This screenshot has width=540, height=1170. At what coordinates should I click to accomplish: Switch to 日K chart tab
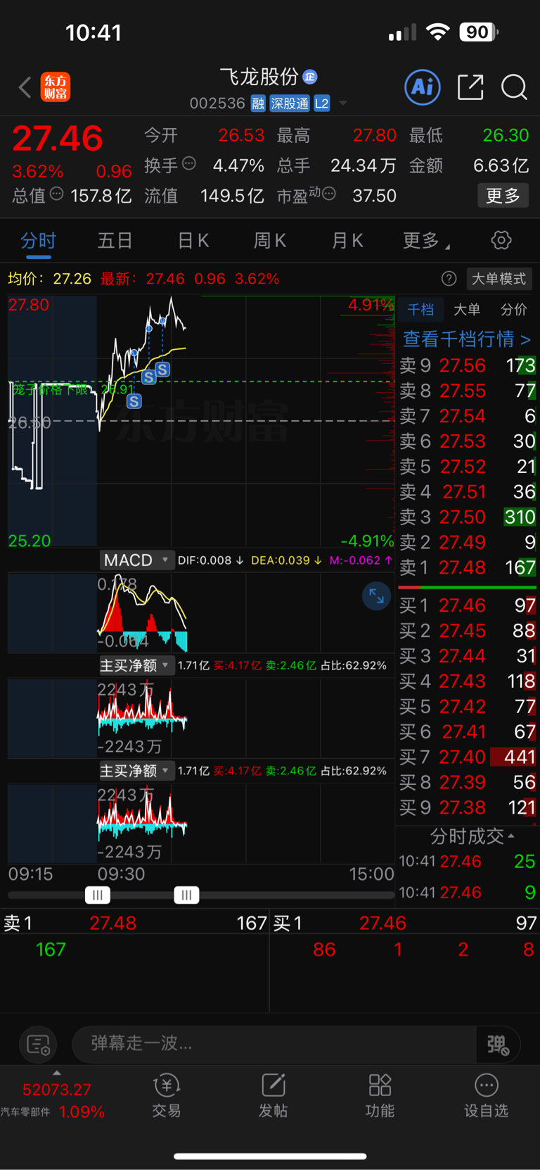tap(193, 241)
